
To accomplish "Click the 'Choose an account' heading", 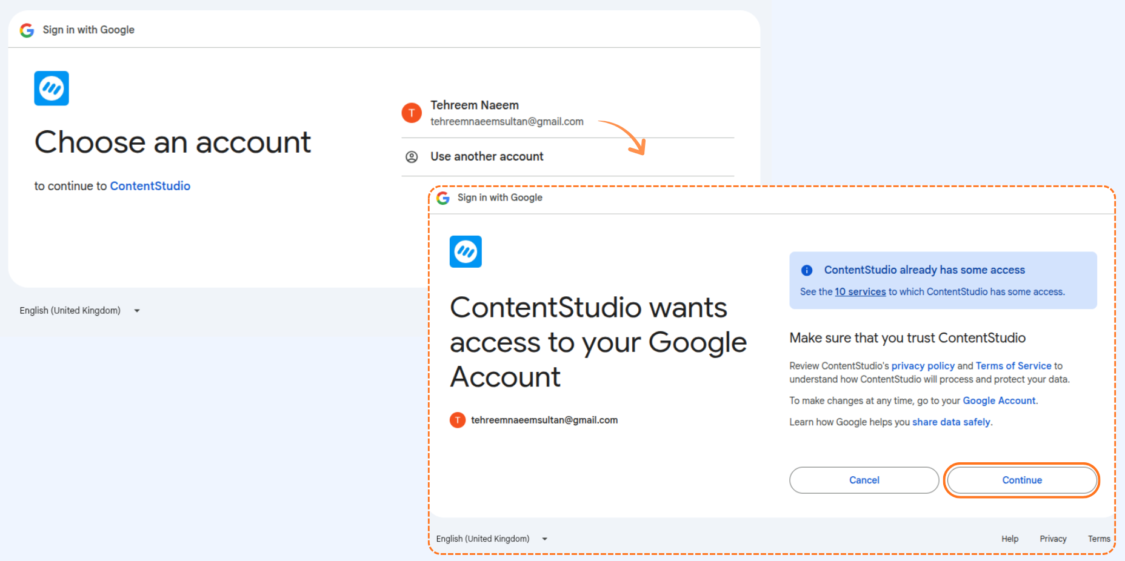I will point(173,142).
